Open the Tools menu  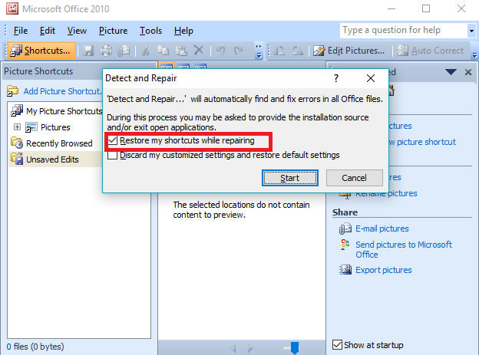pos(150,31)
